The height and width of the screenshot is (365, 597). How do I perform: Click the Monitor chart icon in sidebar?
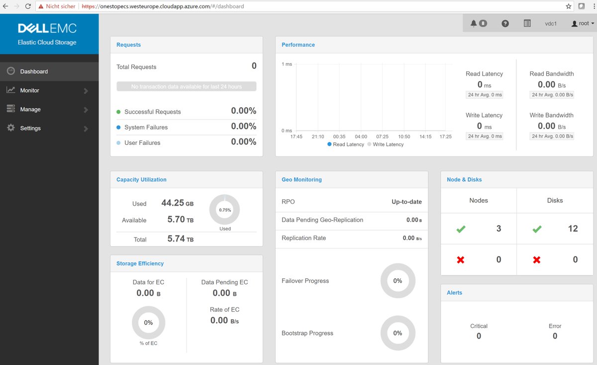click(11, 90)
